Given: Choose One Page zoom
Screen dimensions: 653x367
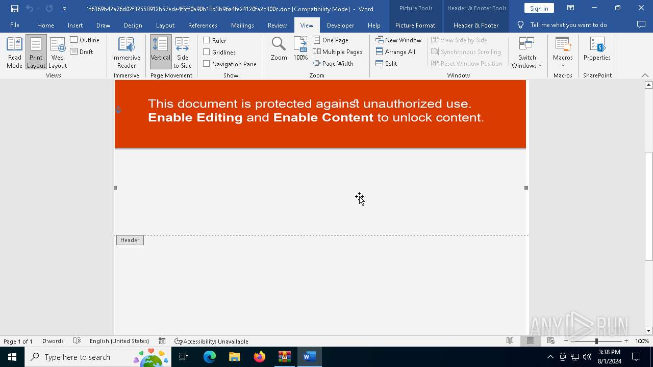Looking at the screenshot, I should pos(331,40).
